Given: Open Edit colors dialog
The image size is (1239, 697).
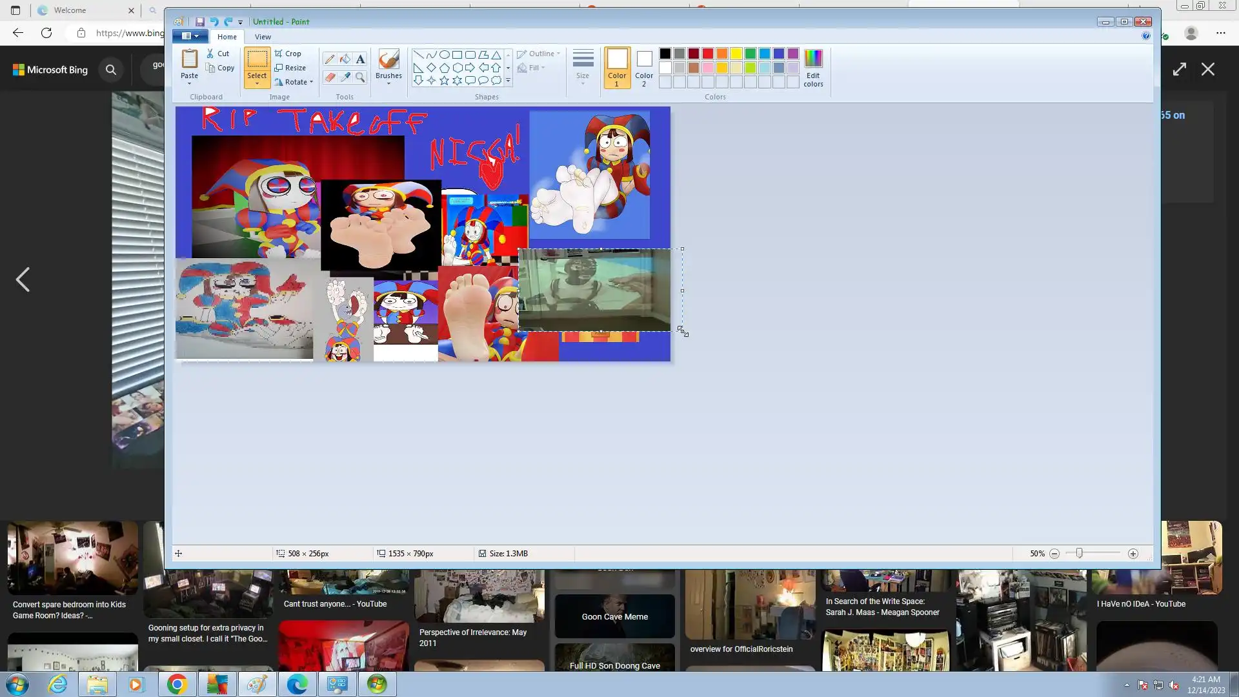Looking at the screenshot, I should pos(812,67).
